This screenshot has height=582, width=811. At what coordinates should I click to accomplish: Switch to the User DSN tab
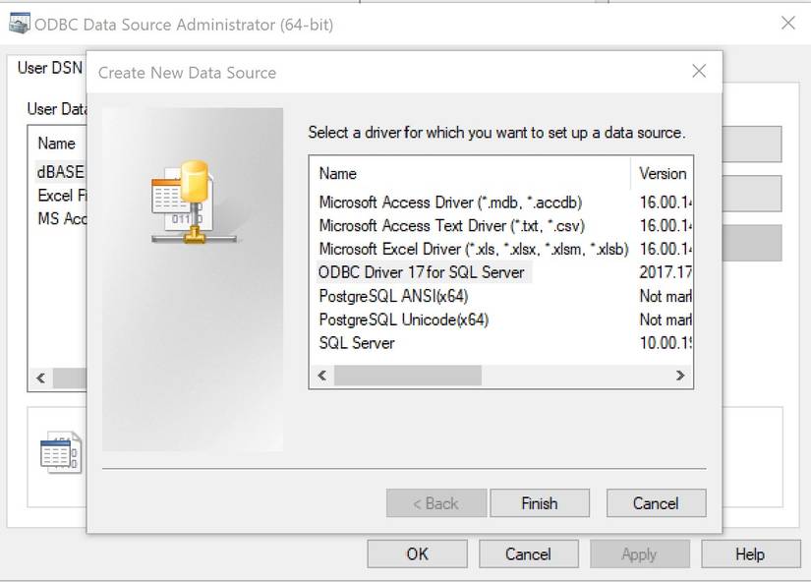tap(49, 68)
